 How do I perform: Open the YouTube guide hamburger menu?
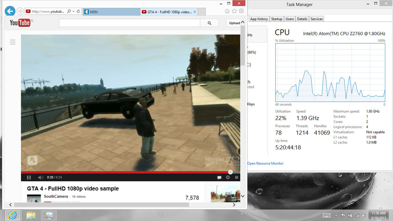point(12,42)
